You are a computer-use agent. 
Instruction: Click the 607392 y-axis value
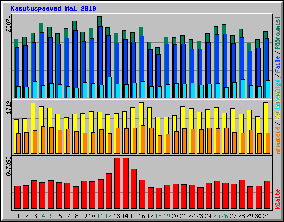click(8, 166)
